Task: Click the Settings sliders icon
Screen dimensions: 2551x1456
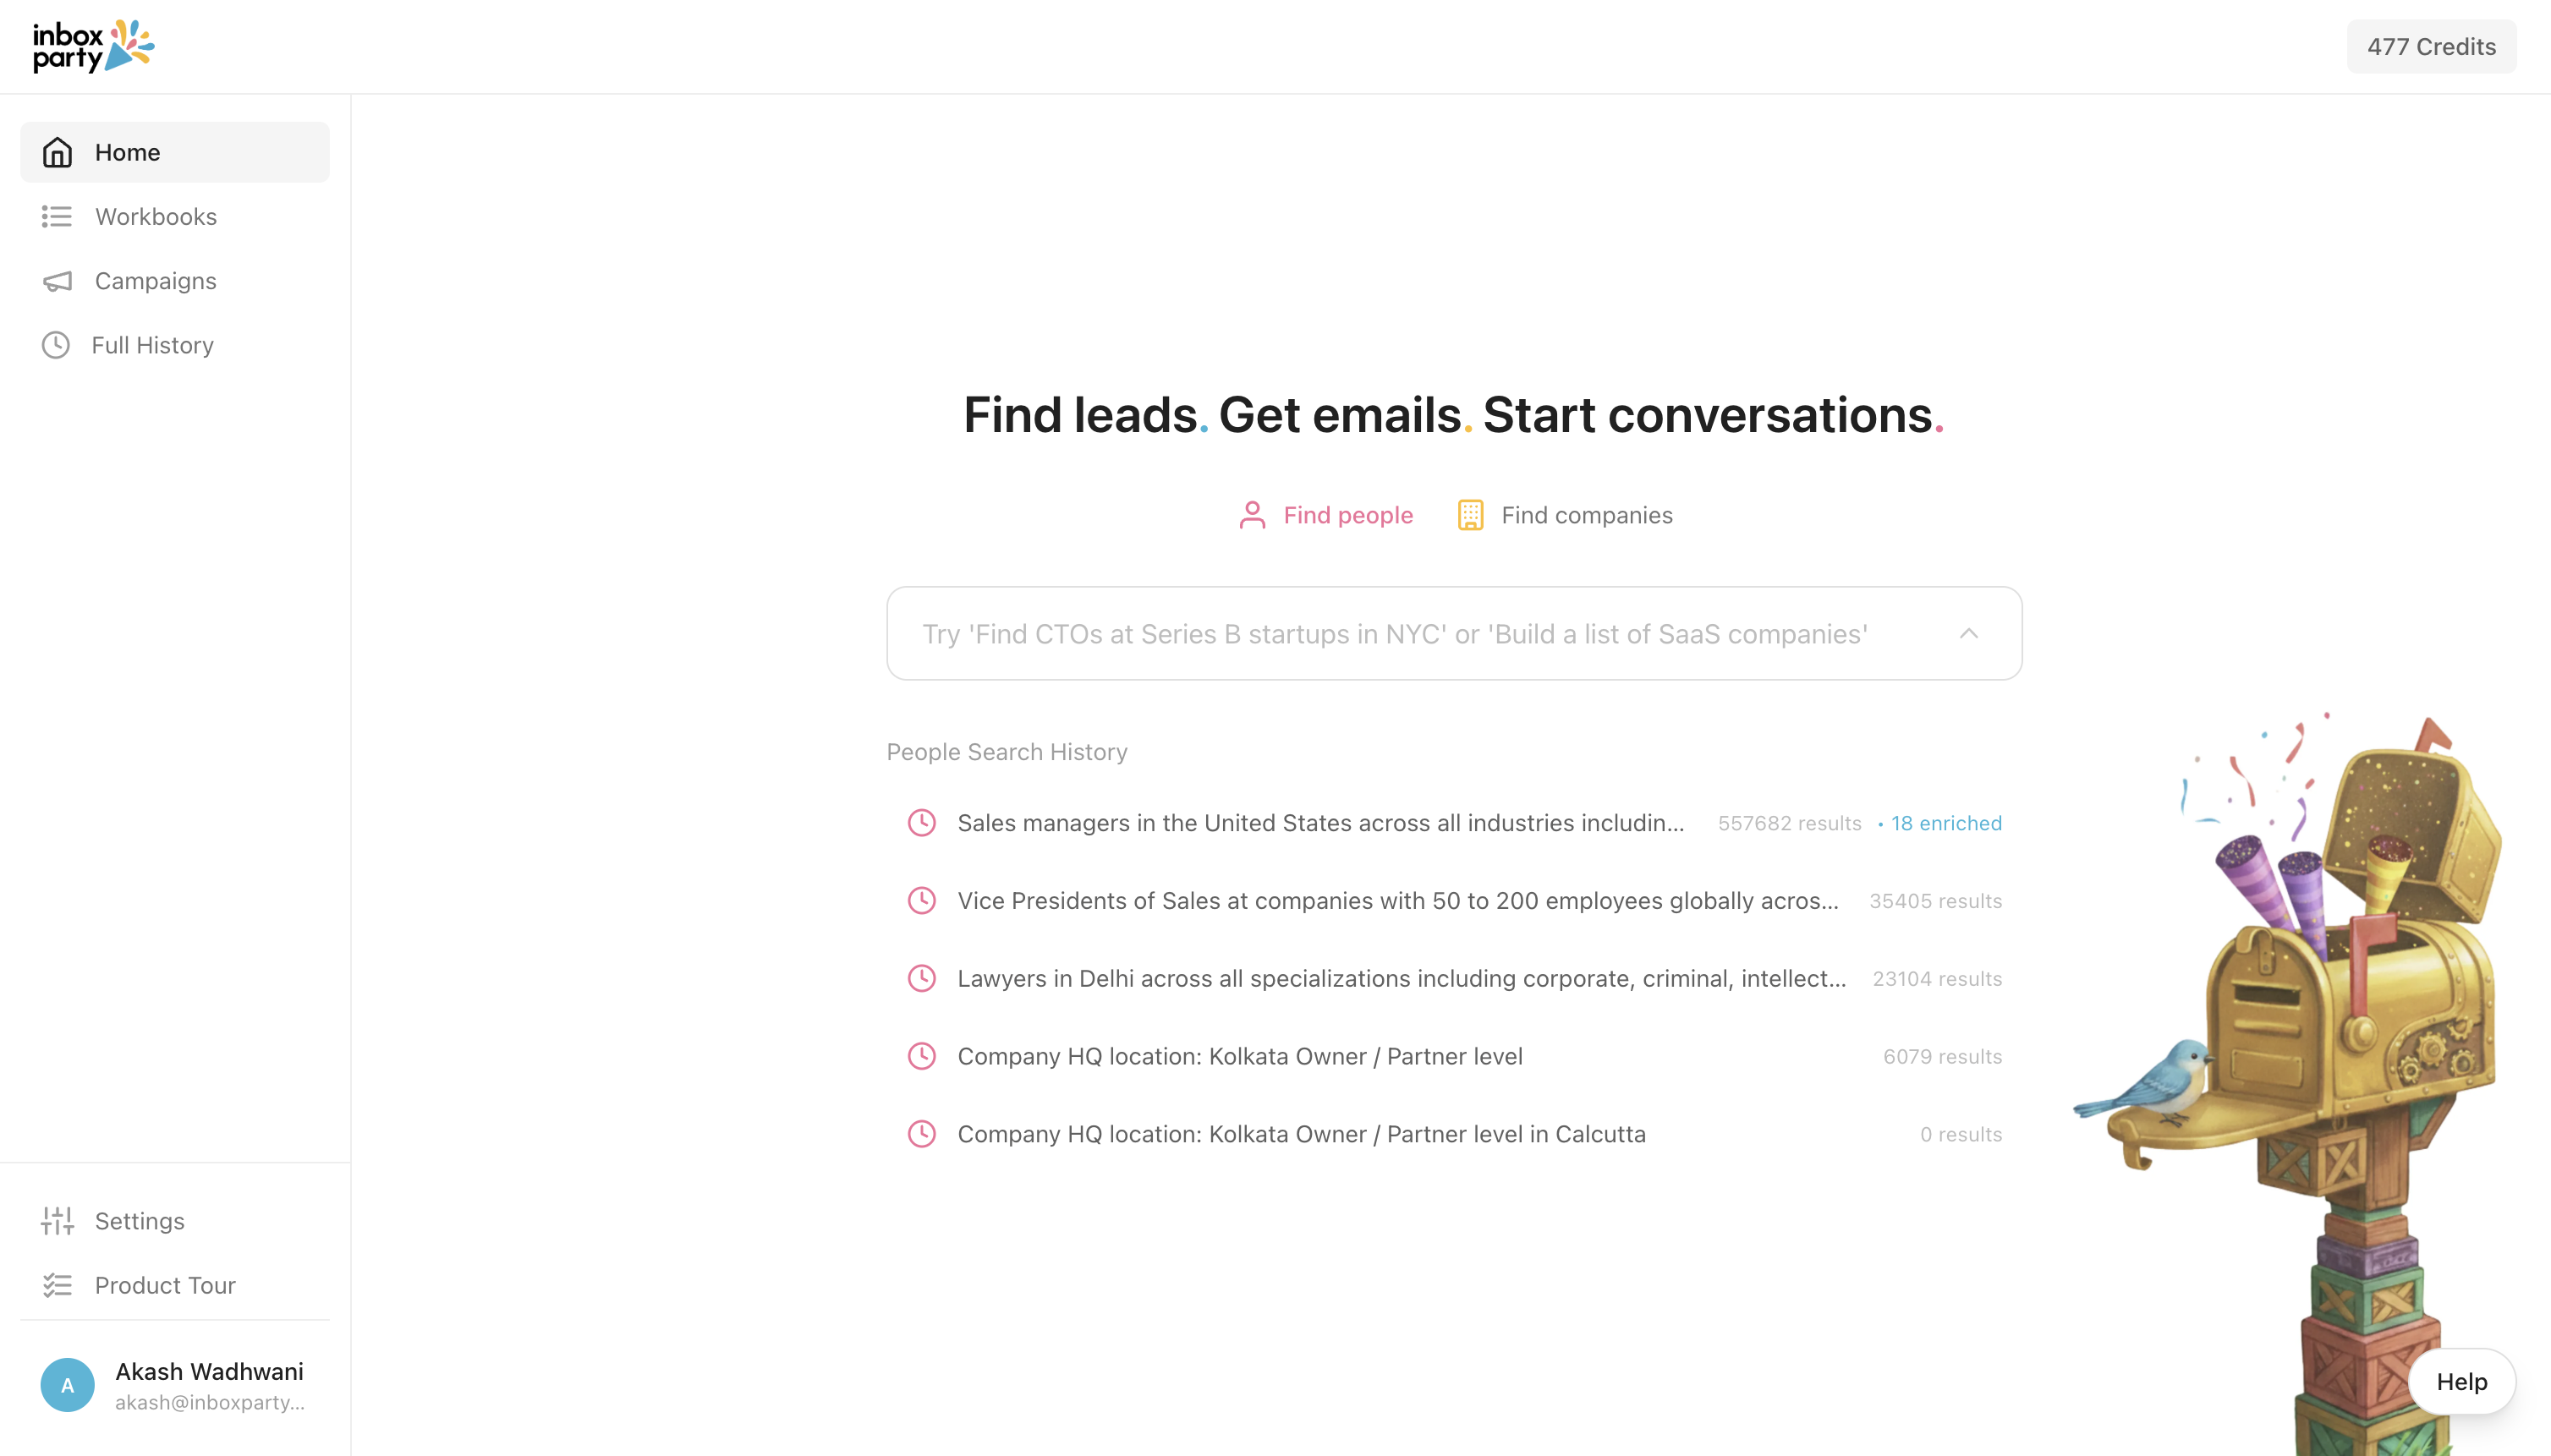Action: coord(57,1221)
